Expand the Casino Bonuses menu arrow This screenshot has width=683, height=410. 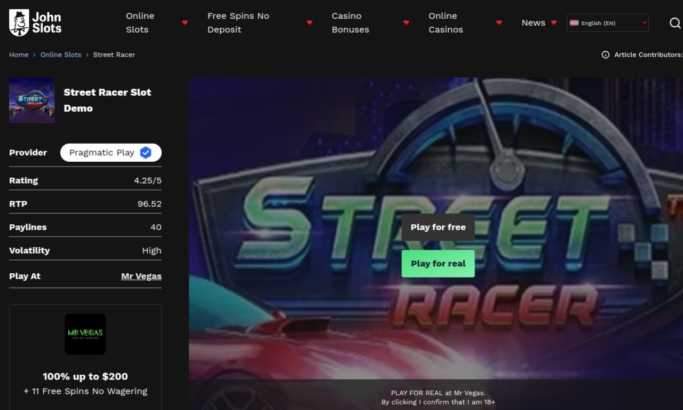(x=406, y=22)
